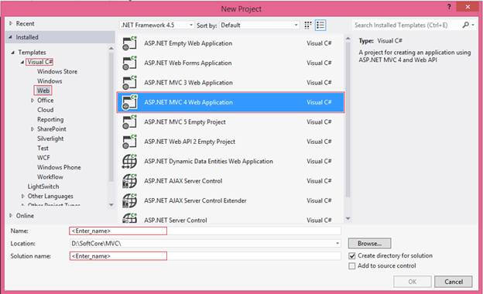Select the Reporting category
Screen dimensions: 483x294
coord(50,119)
